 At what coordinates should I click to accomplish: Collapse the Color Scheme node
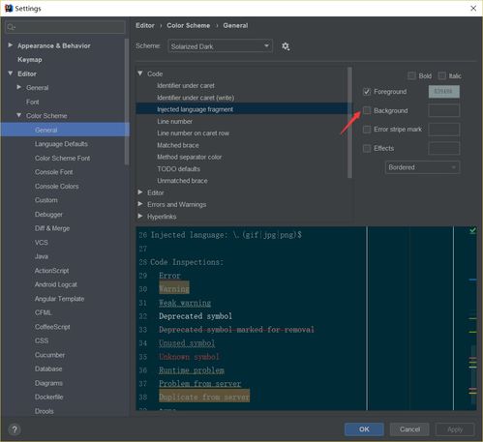coord(19,115)
